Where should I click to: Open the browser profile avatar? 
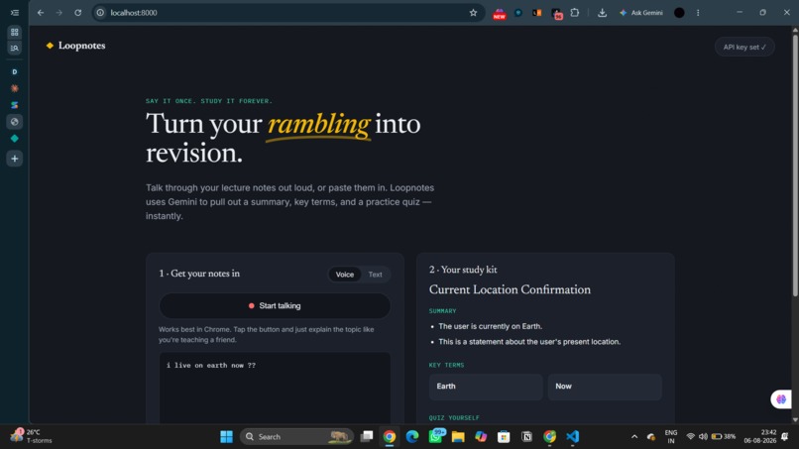tap(679, 13)
